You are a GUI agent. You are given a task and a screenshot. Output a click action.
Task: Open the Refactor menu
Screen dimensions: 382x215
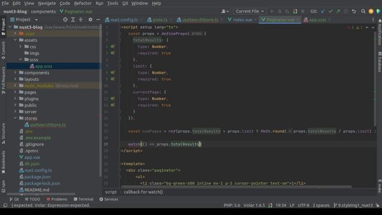(83, 4)
